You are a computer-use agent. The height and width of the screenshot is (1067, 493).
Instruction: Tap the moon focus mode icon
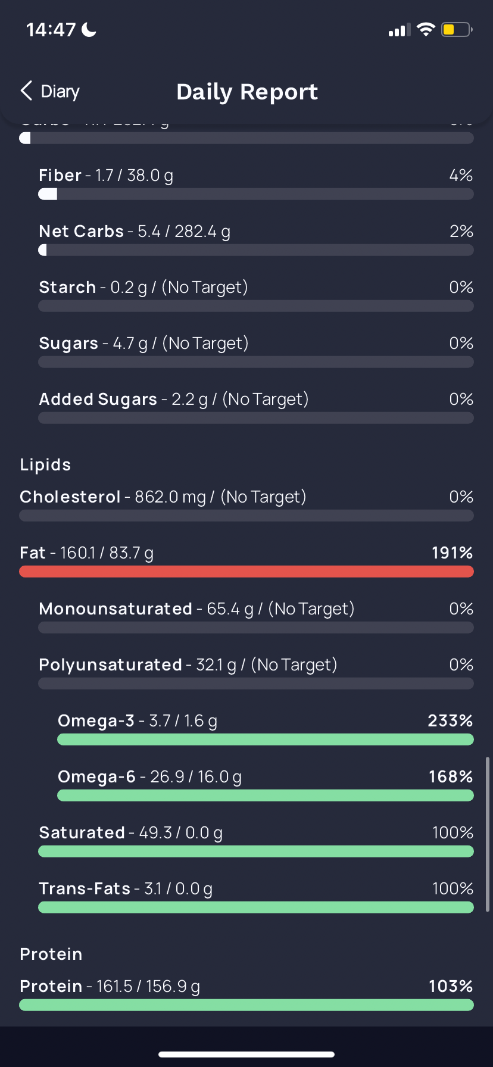point(89,29)
